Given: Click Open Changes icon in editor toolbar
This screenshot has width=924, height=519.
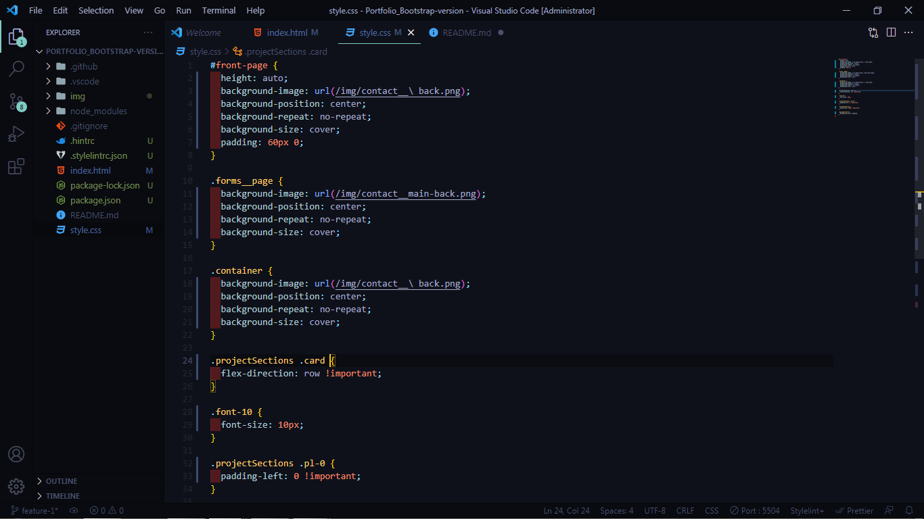Looking at the screenshot, I should point(873,32).
